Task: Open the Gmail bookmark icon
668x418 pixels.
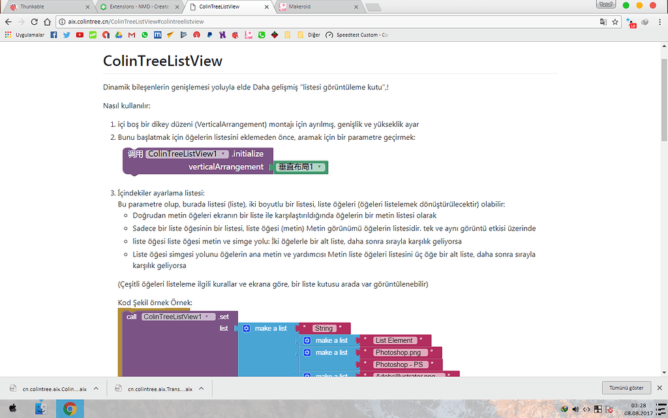Action: coord(132,35)
